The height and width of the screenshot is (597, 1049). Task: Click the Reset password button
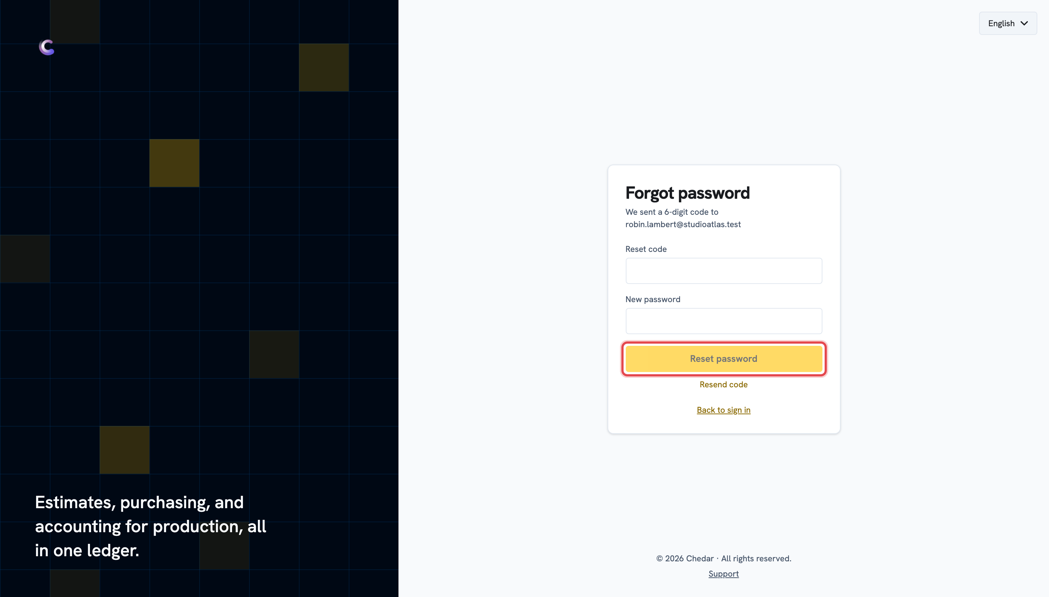pos(723,359)
